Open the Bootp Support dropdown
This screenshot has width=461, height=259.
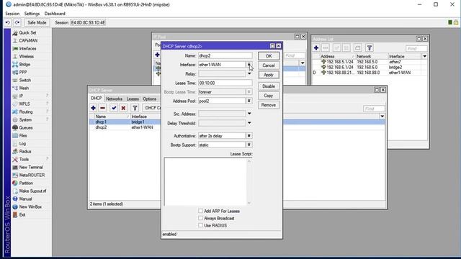pyautogui.click(x=249, y=145)
